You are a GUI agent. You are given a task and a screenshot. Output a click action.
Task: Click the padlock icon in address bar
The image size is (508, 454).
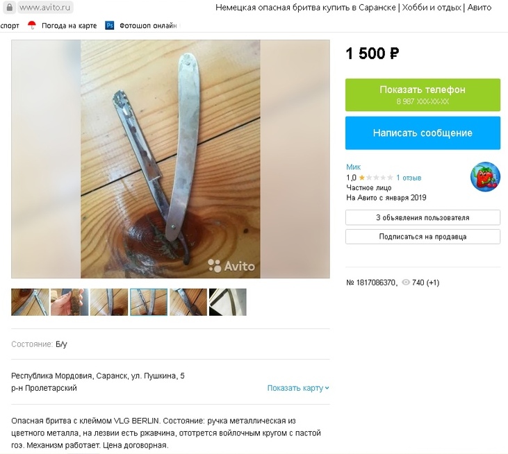[10, 7]
